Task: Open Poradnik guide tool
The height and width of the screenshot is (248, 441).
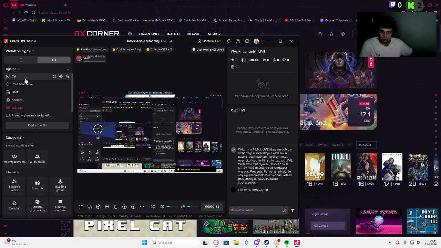Action: [37, 185]
